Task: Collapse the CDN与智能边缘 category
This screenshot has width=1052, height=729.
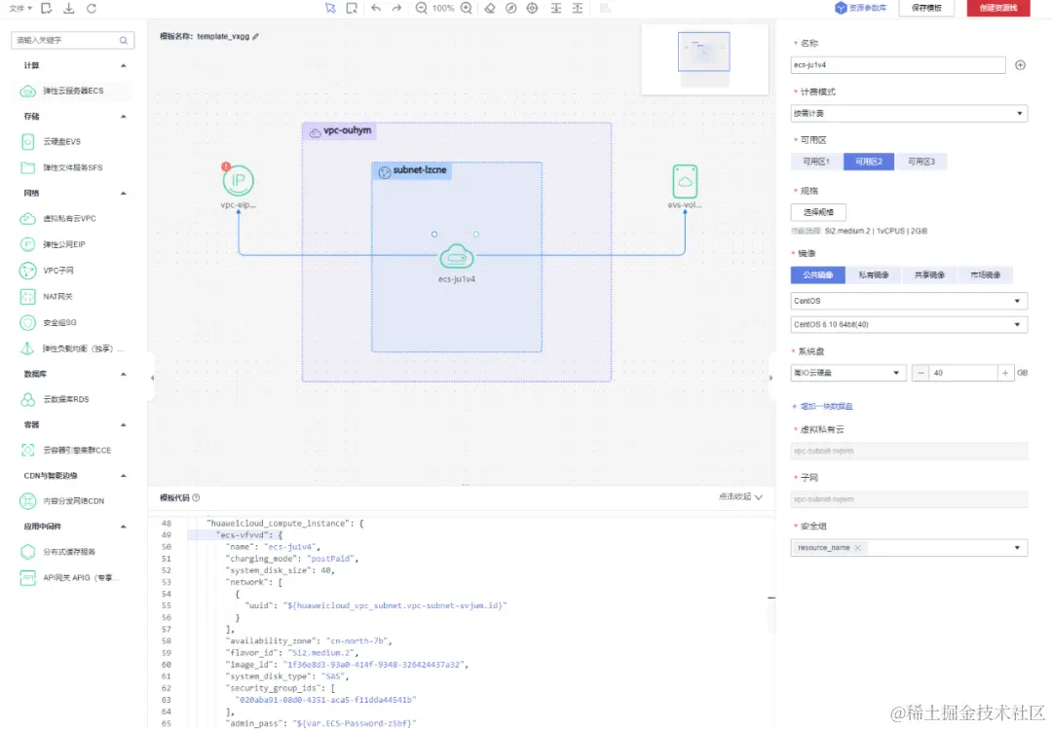Action: pos(124,476)
